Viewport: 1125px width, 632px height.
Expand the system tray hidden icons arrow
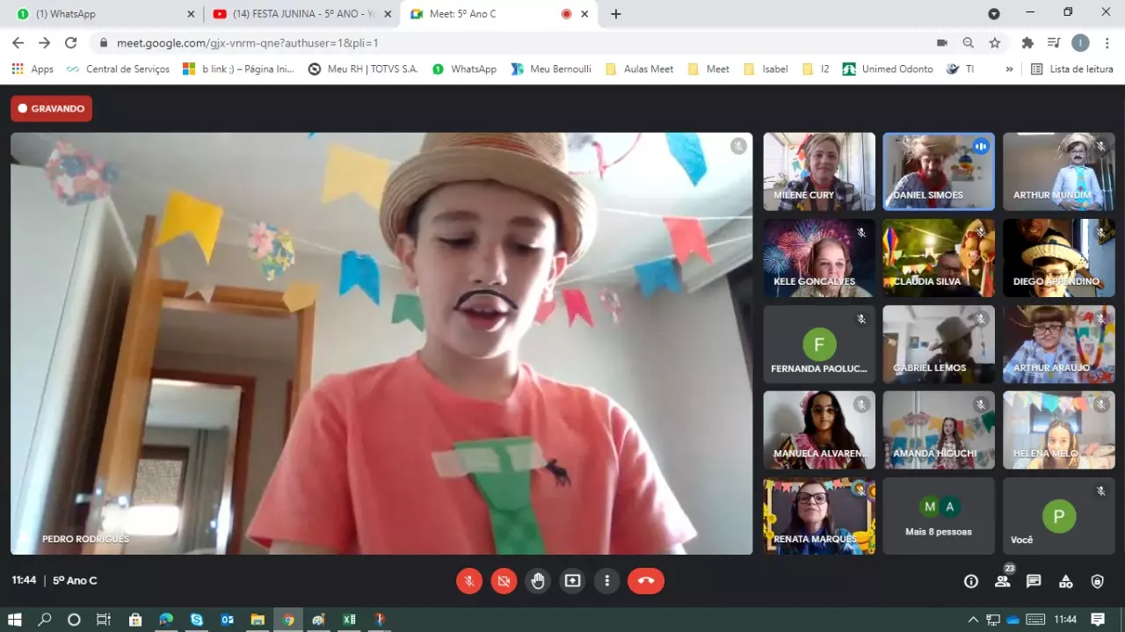click(x=973, y=620)
